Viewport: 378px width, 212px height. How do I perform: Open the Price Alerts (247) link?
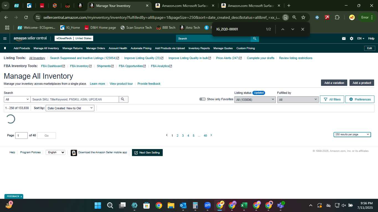click(229, 58)
